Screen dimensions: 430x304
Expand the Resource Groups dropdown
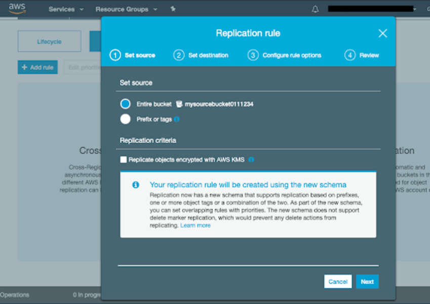coord(126,9)
